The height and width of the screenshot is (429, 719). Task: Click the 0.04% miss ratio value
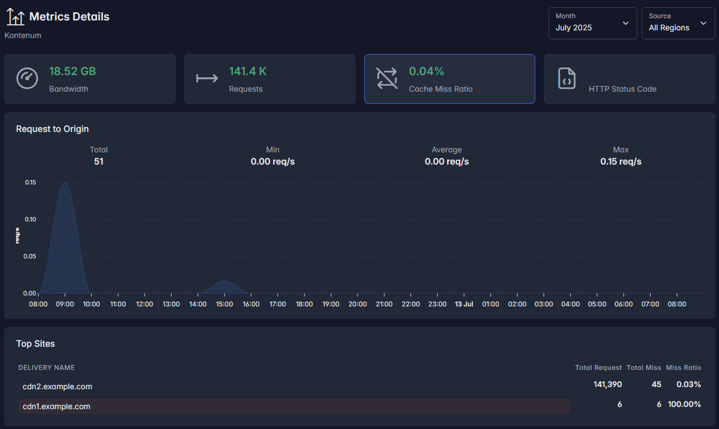(427, 71)
